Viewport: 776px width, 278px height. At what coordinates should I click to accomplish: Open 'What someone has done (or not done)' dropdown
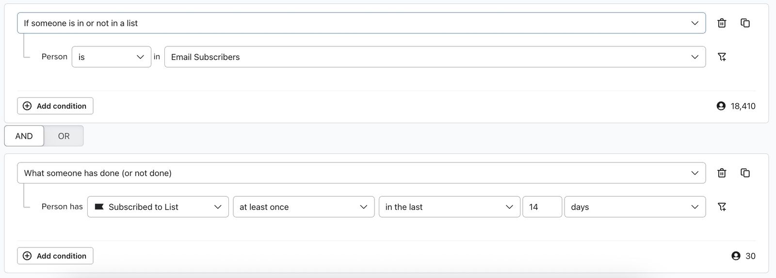click(x=361, y=173)
